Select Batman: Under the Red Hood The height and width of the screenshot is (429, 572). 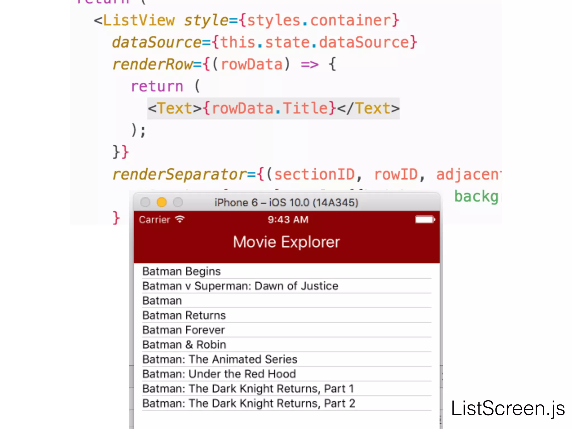(219, 374)
